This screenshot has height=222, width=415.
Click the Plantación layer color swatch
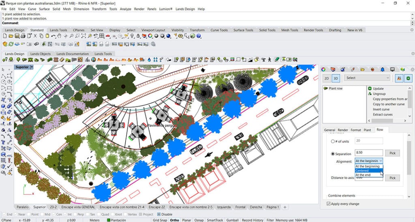pos(108,220)
